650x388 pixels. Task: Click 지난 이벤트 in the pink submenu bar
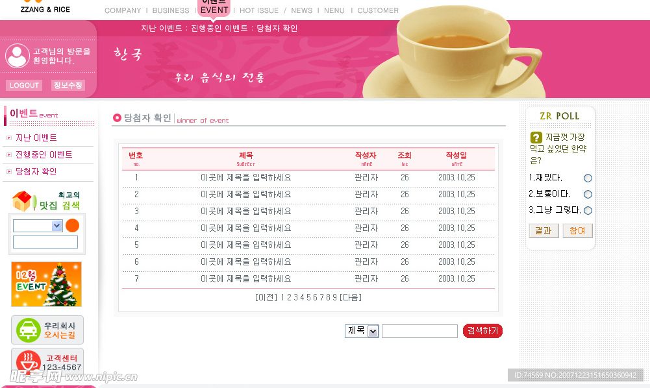(162, 28)
